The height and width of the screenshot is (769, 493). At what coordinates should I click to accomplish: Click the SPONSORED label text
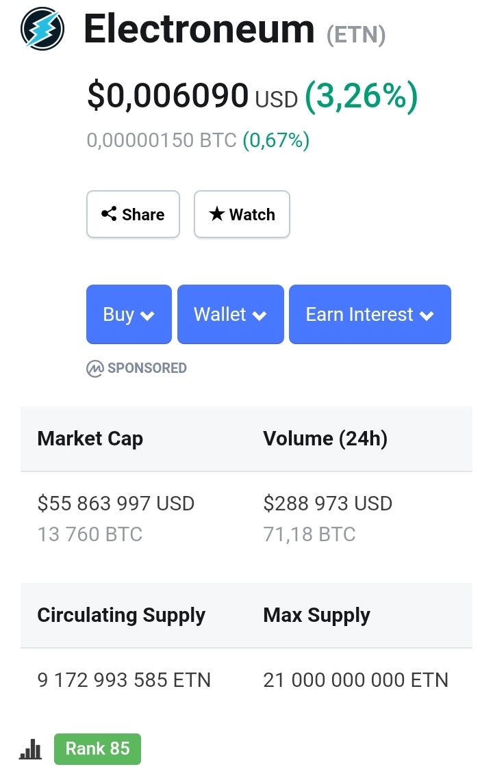click(147, 368)
